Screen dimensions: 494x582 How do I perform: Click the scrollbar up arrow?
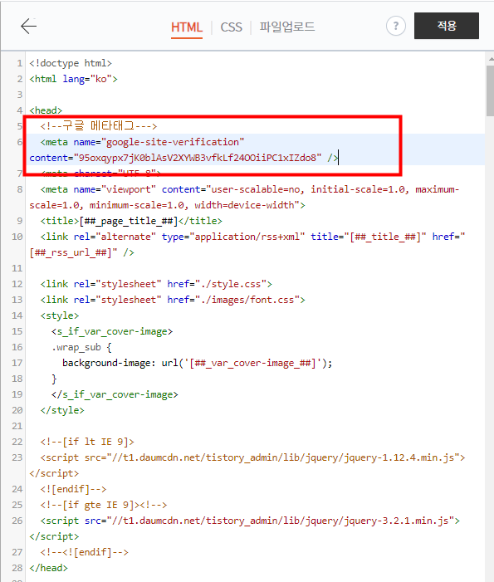pyautogui.click(x=491, y=59)
